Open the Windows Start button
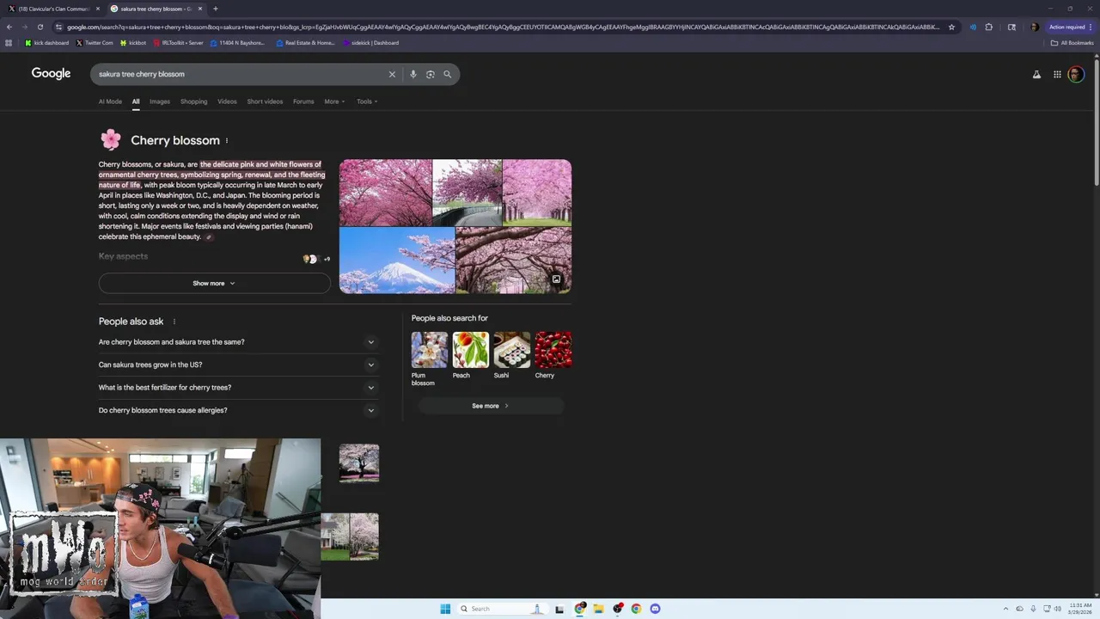Screen dimensions: 1100x619 (445, 609)
